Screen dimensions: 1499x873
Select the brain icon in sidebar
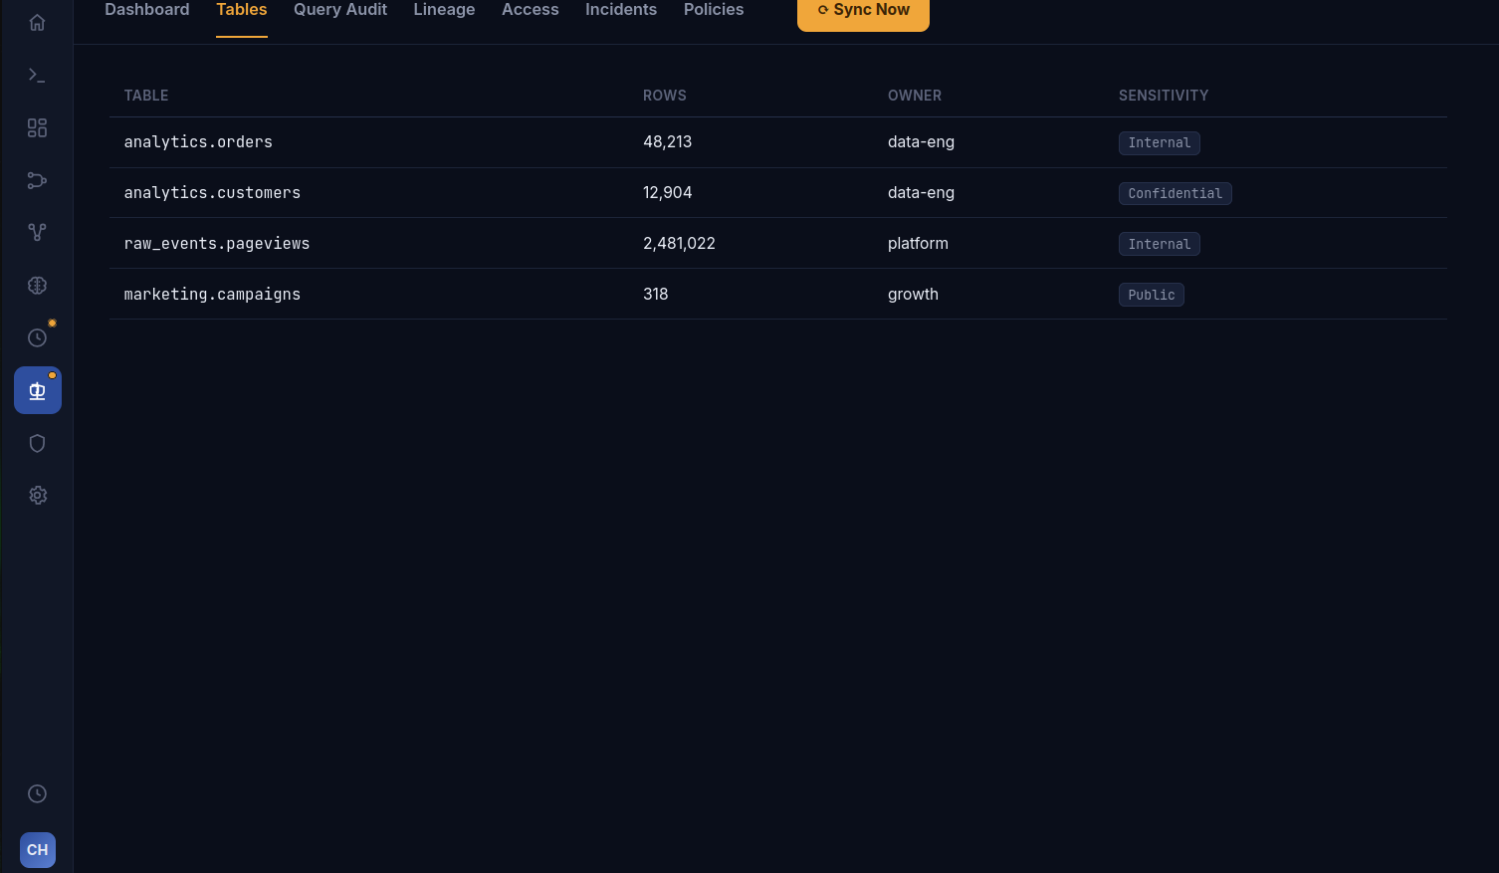click(37, 286)
